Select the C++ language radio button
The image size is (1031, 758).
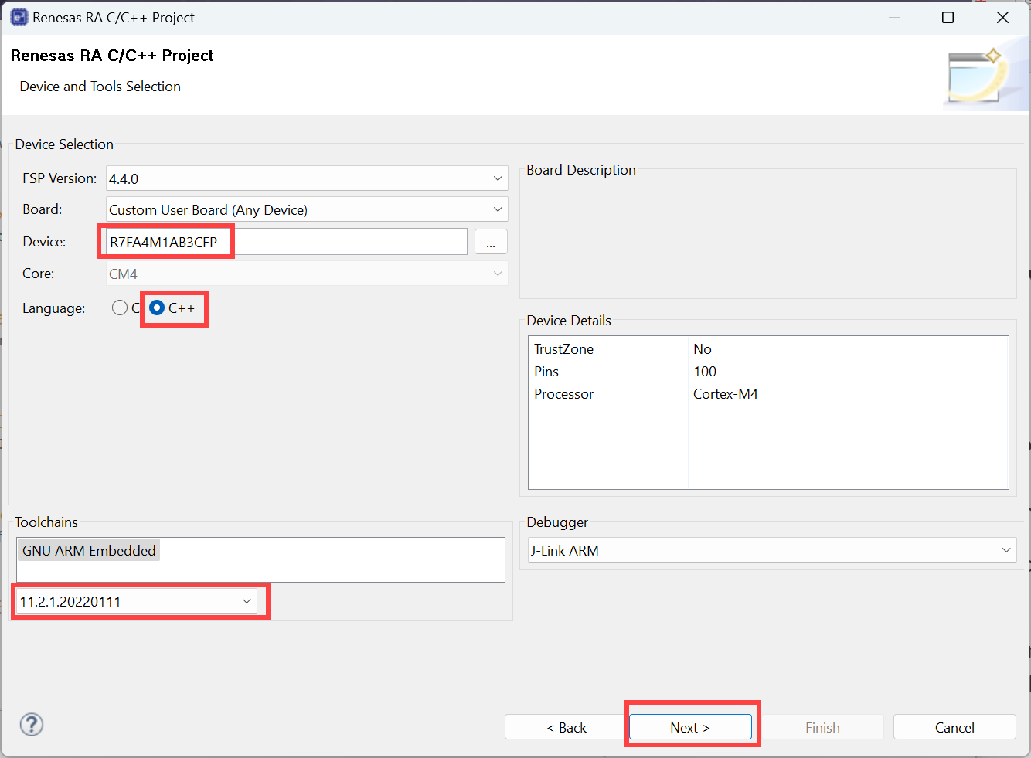(x=157, y=308)
